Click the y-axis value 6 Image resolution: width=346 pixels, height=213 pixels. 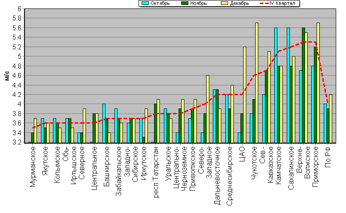20,9
